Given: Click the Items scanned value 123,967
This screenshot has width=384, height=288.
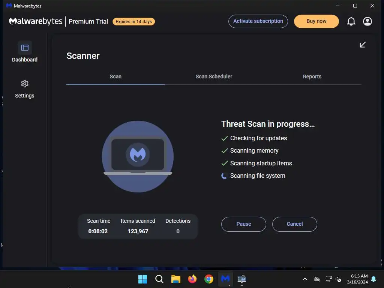Looking at the screenshot, I should tap(138, 231).
